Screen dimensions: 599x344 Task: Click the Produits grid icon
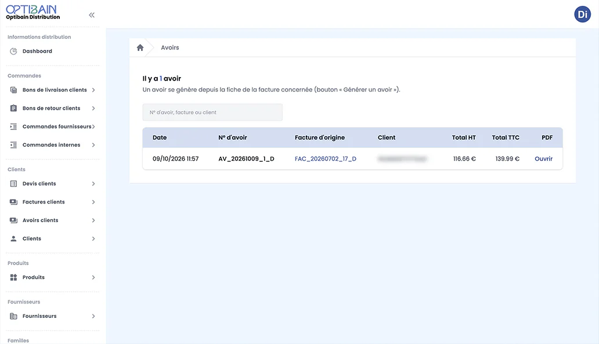click(x=13, y=277)
